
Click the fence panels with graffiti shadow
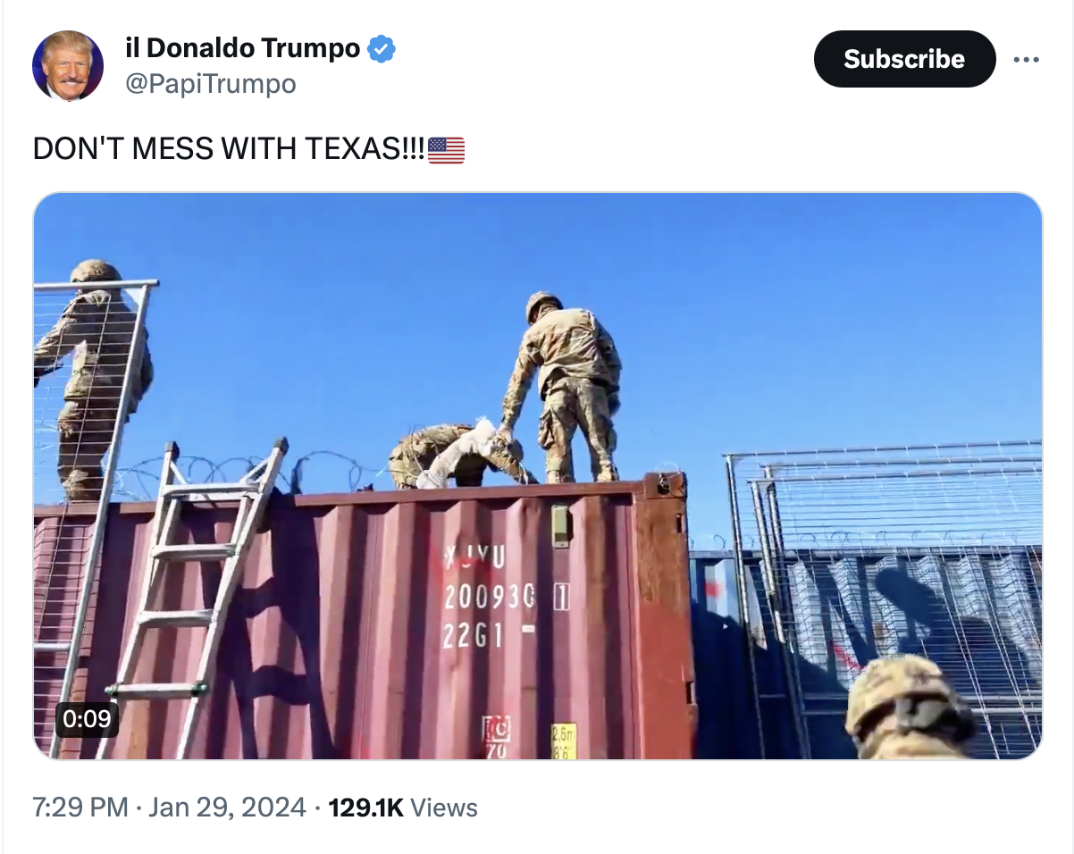(x=885, y=590)
